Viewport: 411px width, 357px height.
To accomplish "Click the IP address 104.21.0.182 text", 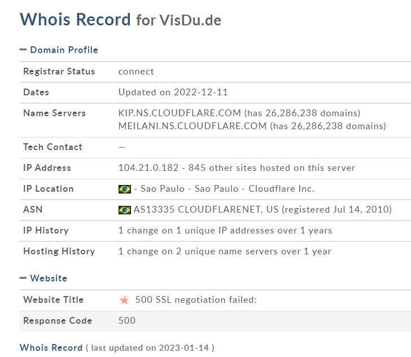I will click(148, 168).
